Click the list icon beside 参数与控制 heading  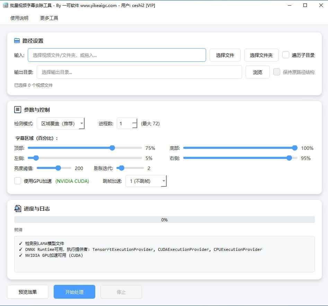coord(18,109)
